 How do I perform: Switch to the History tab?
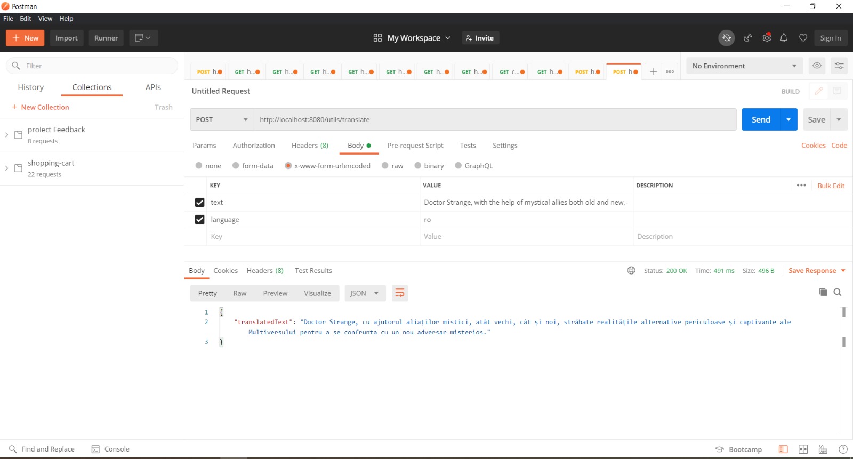[x=30, y=87]
